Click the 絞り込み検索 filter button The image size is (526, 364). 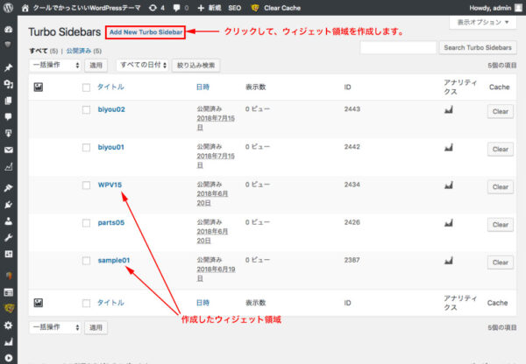click(x=195, y=65)
